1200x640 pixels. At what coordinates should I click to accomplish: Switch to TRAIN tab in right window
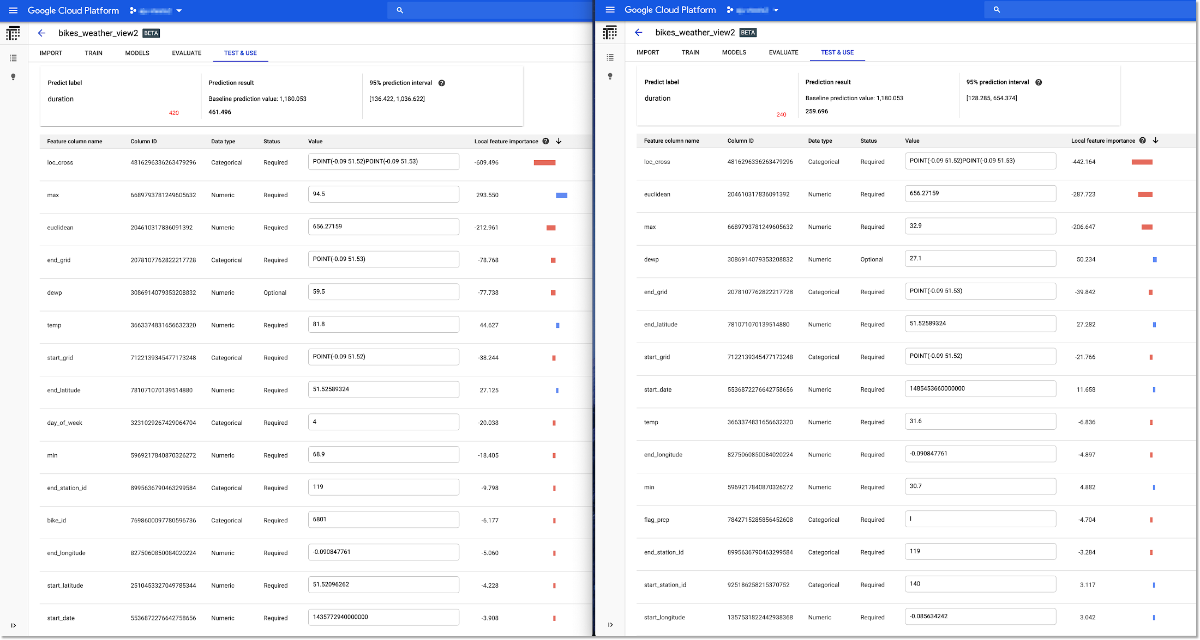(x=691, y=52)
